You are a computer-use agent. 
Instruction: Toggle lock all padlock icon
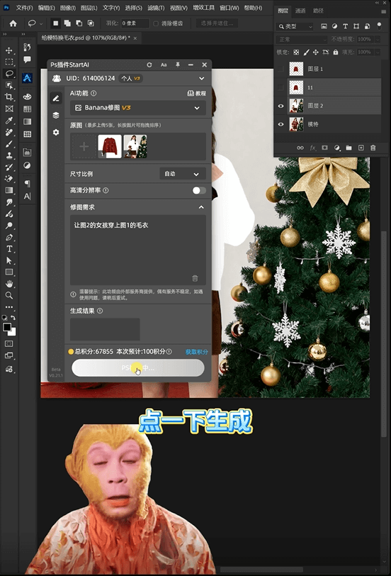coord(336,52)
